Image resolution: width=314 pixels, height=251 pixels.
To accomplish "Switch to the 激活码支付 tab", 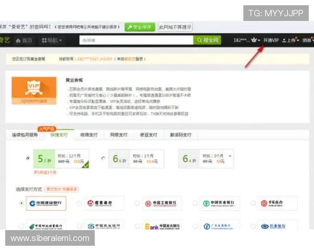I will click(181, 135).
